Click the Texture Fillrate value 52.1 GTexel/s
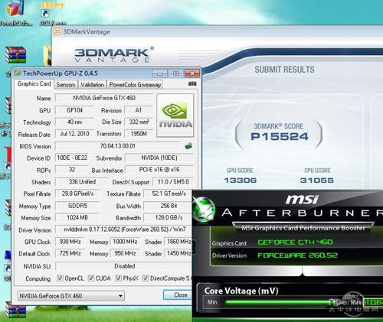Image resolution: width=383 pixels, height=322 pixels. [169, 194]
